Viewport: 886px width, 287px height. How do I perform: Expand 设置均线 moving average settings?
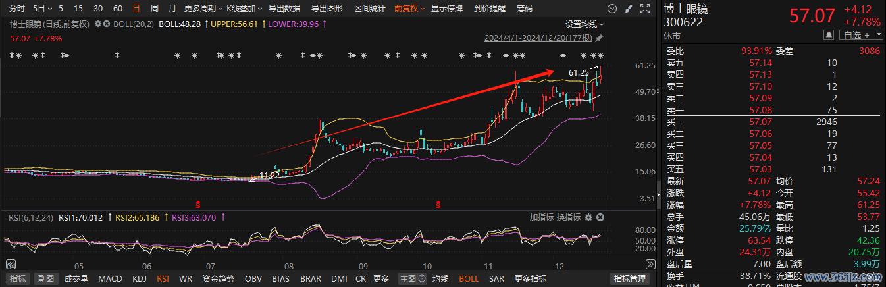pos(585,24)
